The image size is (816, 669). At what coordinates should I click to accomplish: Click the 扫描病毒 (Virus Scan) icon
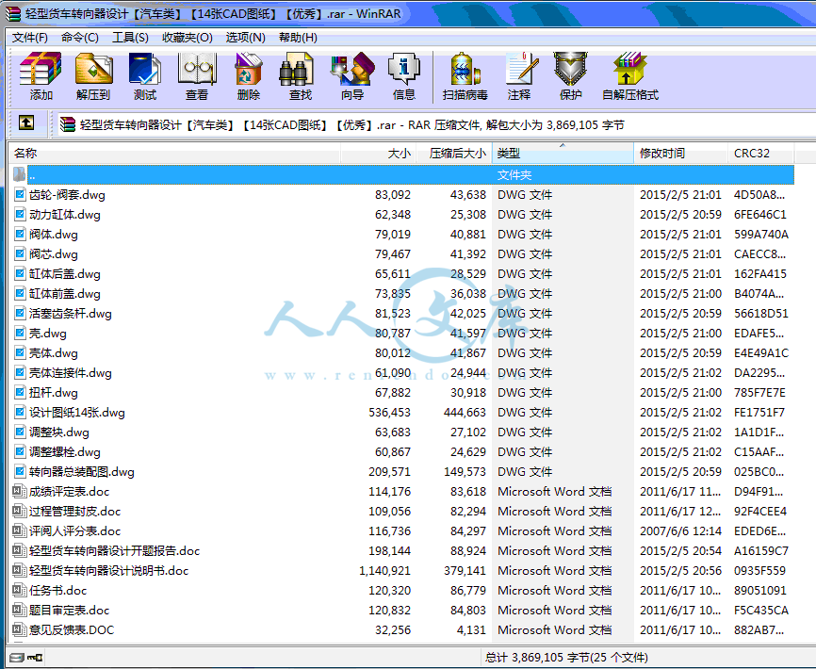click(465, 69)
